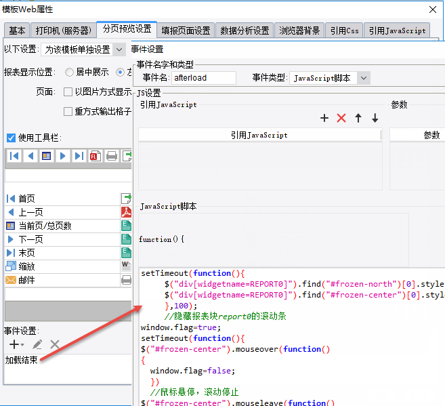Click Excel icon beside 当前页/总页数

pyautogui.click(x=126, y=226)
